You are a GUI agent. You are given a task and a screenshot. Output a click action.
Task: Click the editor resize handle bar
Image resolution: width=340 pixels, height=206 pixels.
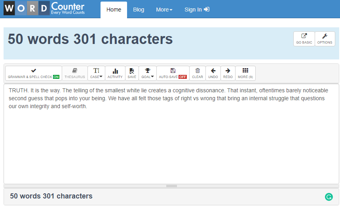click(x=171, y=186)
